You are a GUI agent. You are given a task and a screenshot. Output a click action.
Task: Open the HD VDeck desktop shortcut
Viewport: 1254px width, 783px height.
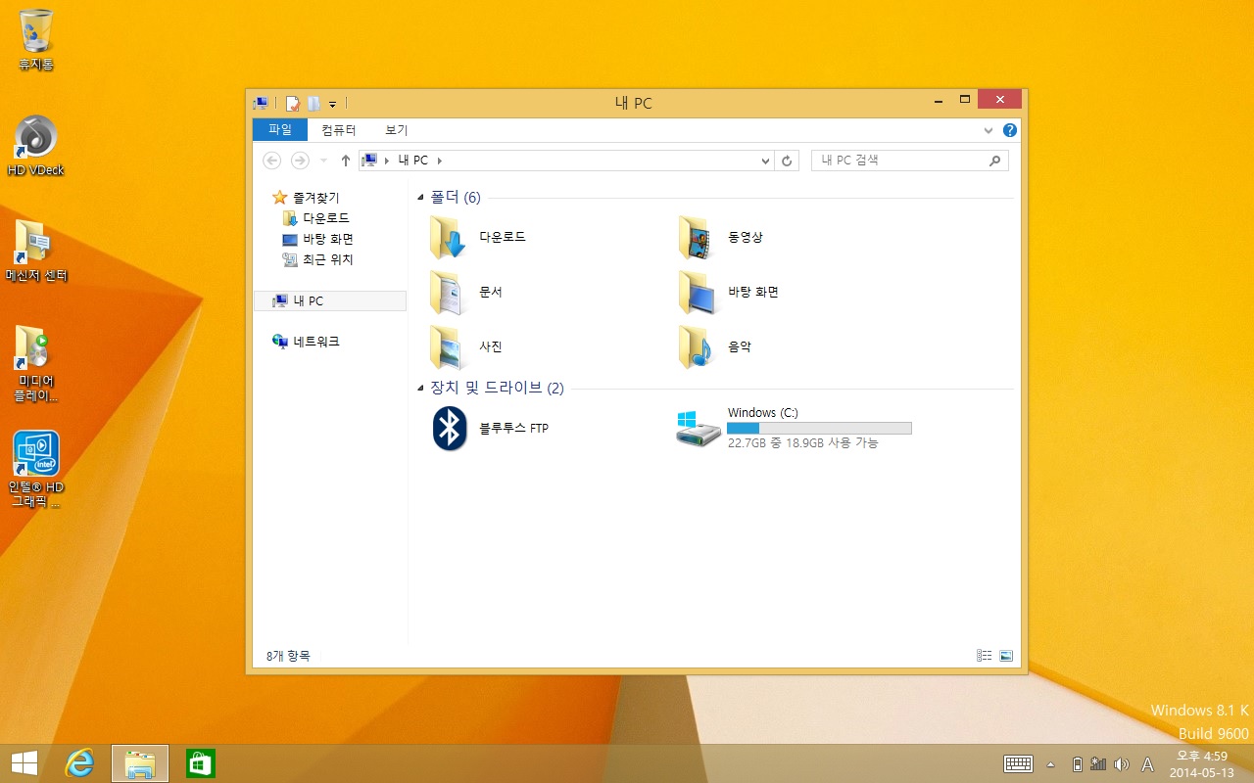[x=36, y=145]
